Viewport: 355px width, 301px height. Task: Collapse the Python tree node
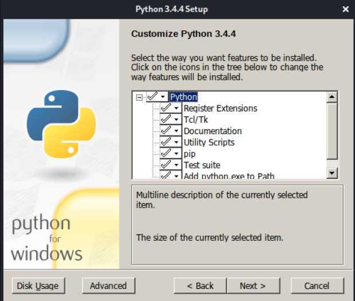139,97
